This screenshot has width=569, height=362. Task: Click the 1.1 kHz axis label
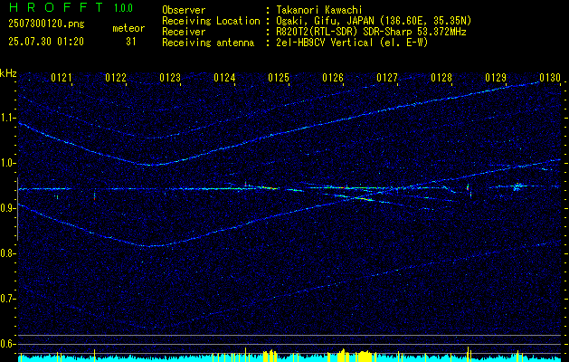point(8,119)
